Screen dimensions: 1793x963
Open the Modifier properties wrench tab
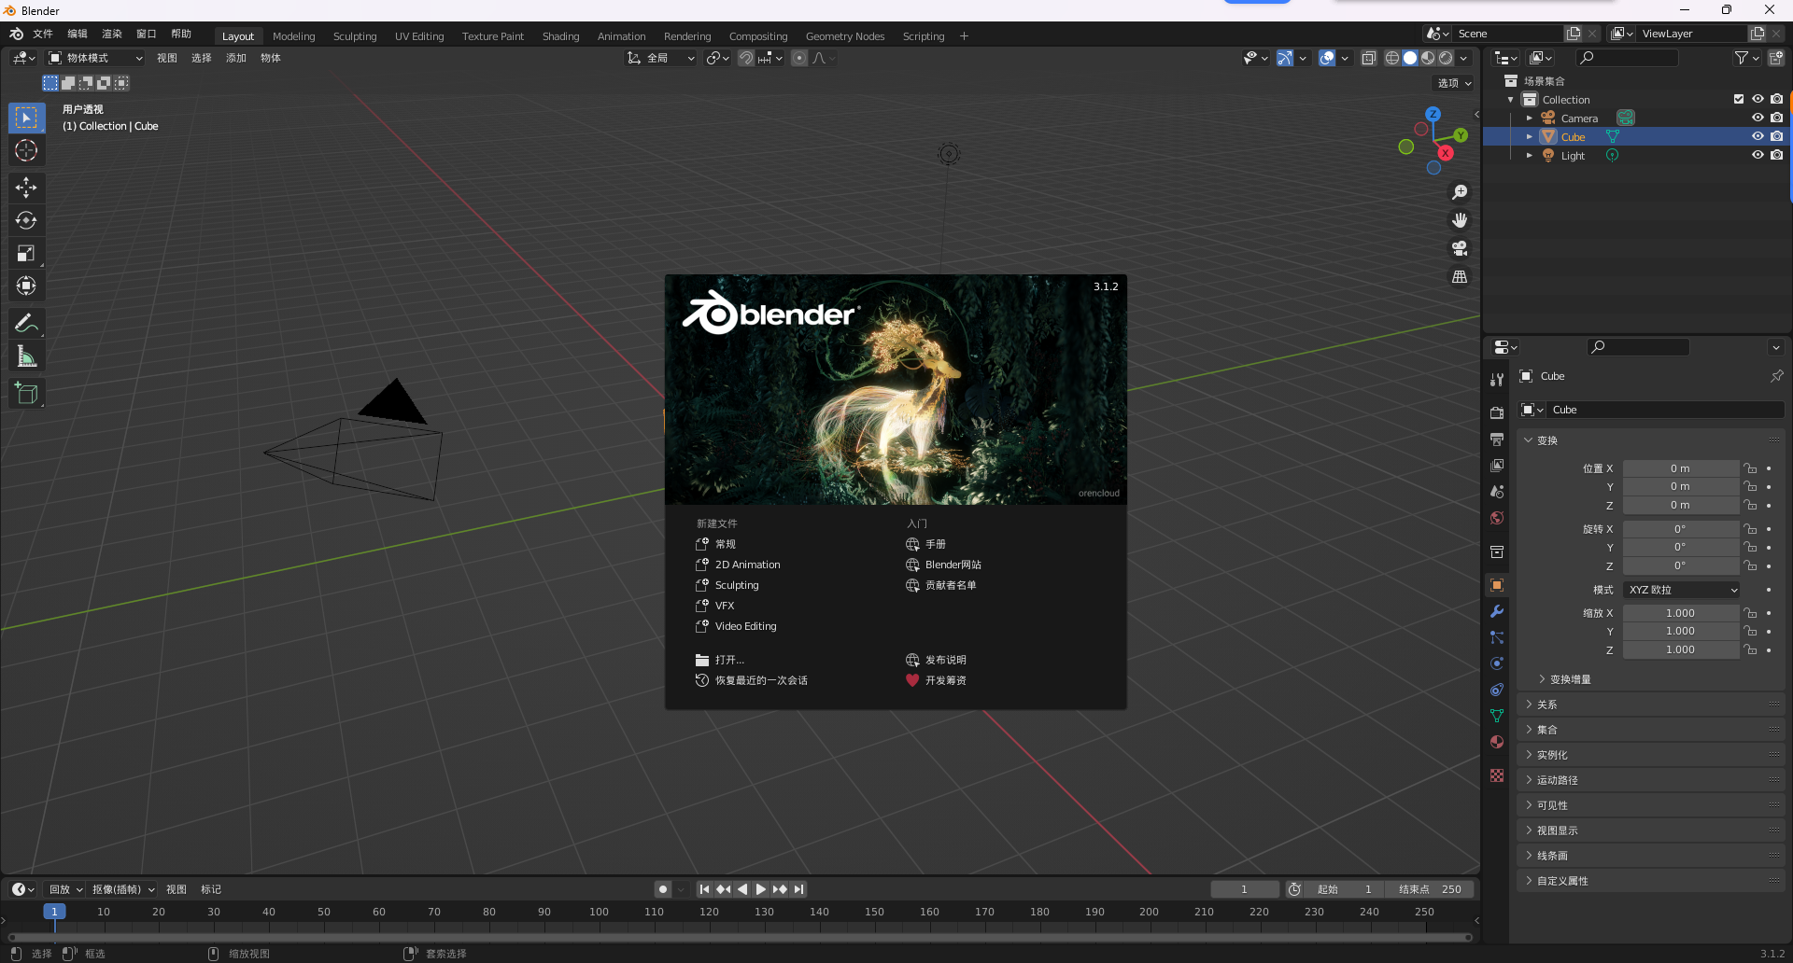[x=1497, y=611]
